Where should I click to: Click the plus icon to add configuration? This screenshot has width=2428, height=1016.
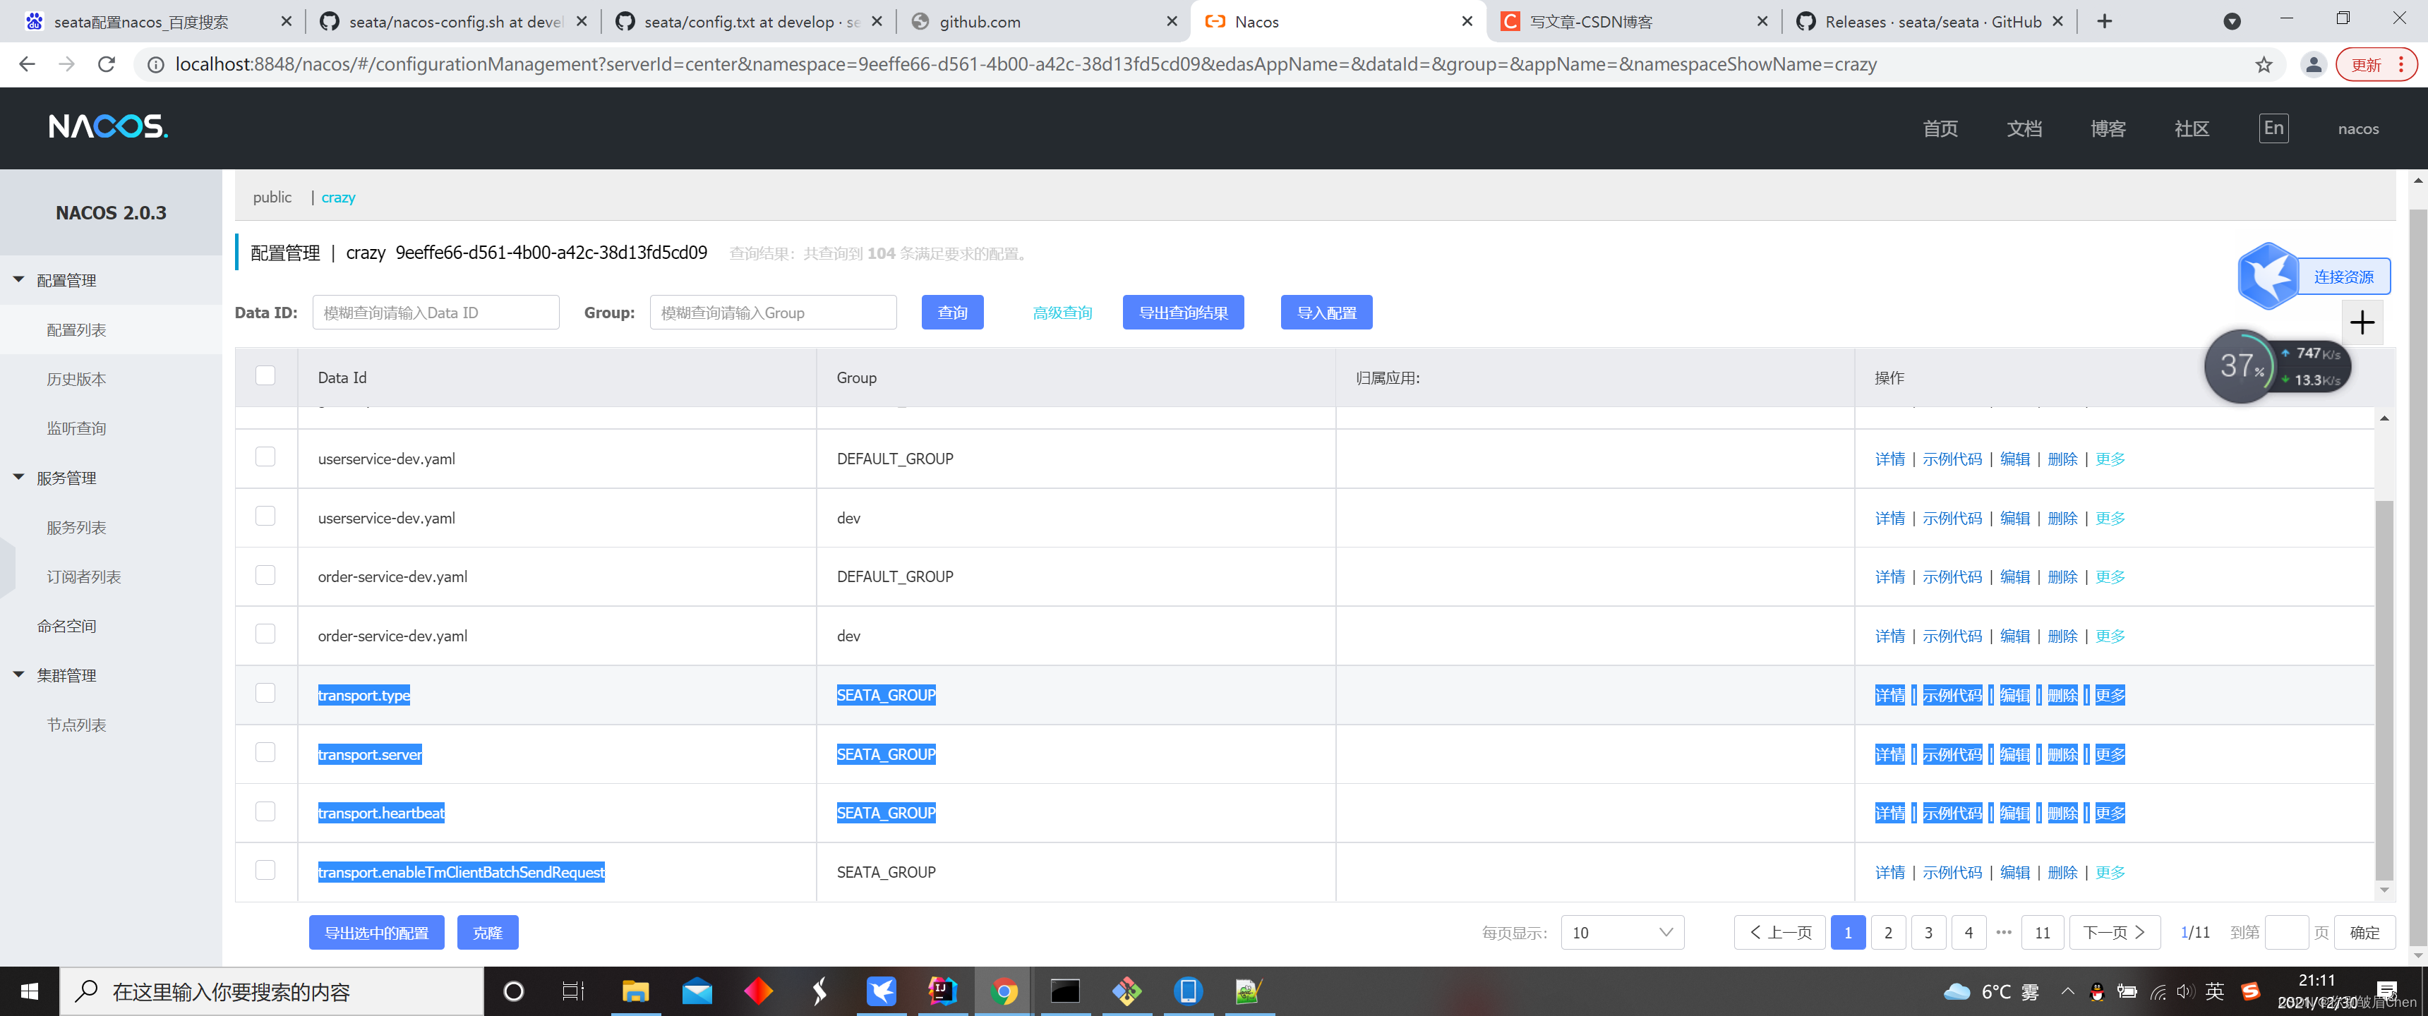(2361, 323)
